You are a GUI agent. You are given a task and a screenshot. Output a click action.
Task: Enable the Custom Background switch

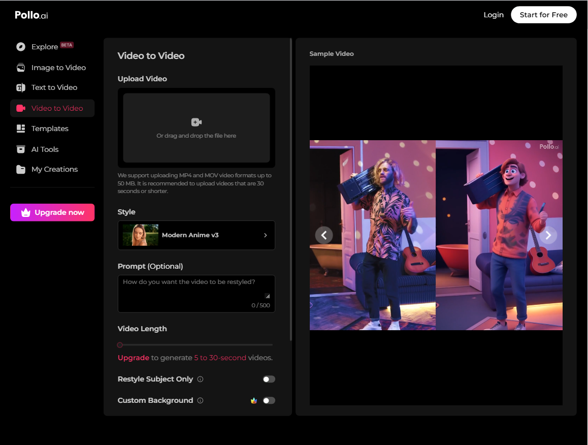pos(269,400)
